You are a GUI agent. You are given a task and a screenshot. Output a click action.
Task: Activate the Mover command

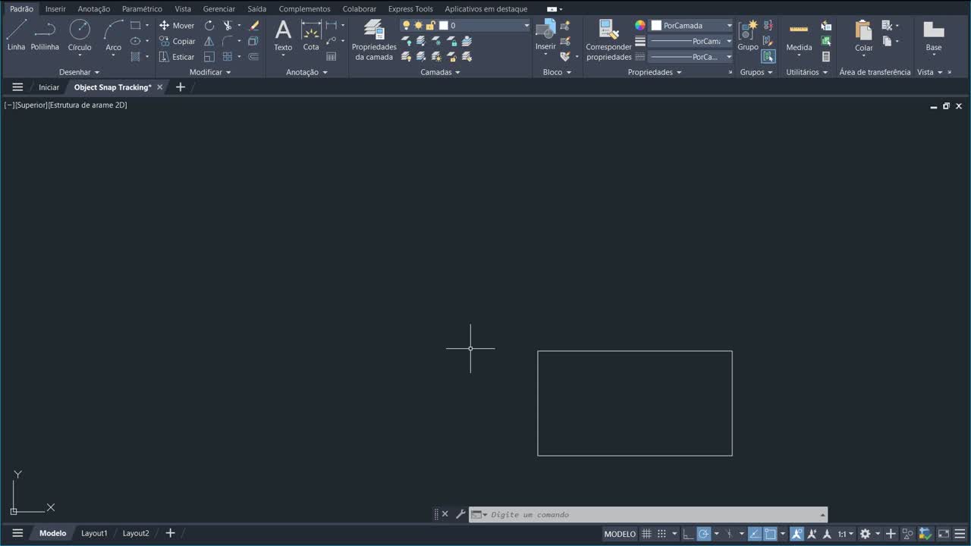177,26
